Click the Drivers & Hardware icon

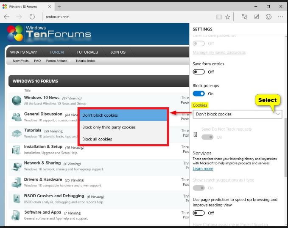click(x=17, y=183)
